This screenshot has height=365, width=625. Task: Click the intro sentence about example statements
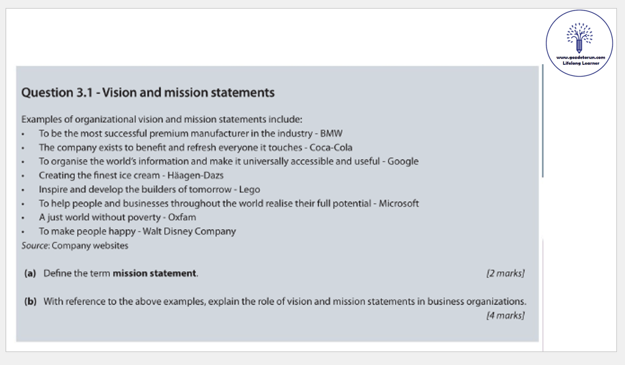(x=161, y=119)
